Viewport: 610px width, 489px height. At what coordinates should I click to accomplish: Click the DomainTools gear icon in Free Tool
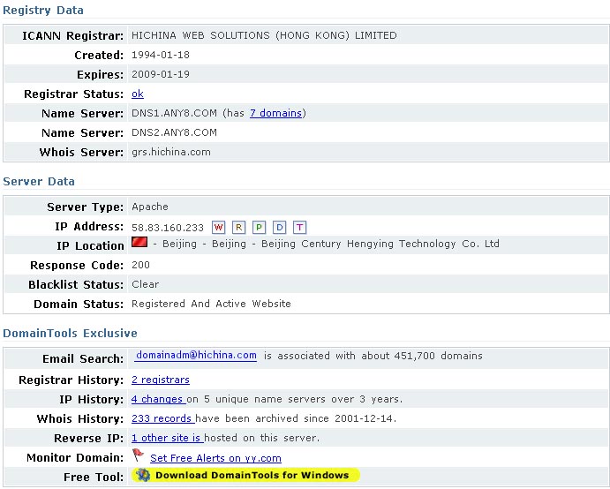[143, 475]
